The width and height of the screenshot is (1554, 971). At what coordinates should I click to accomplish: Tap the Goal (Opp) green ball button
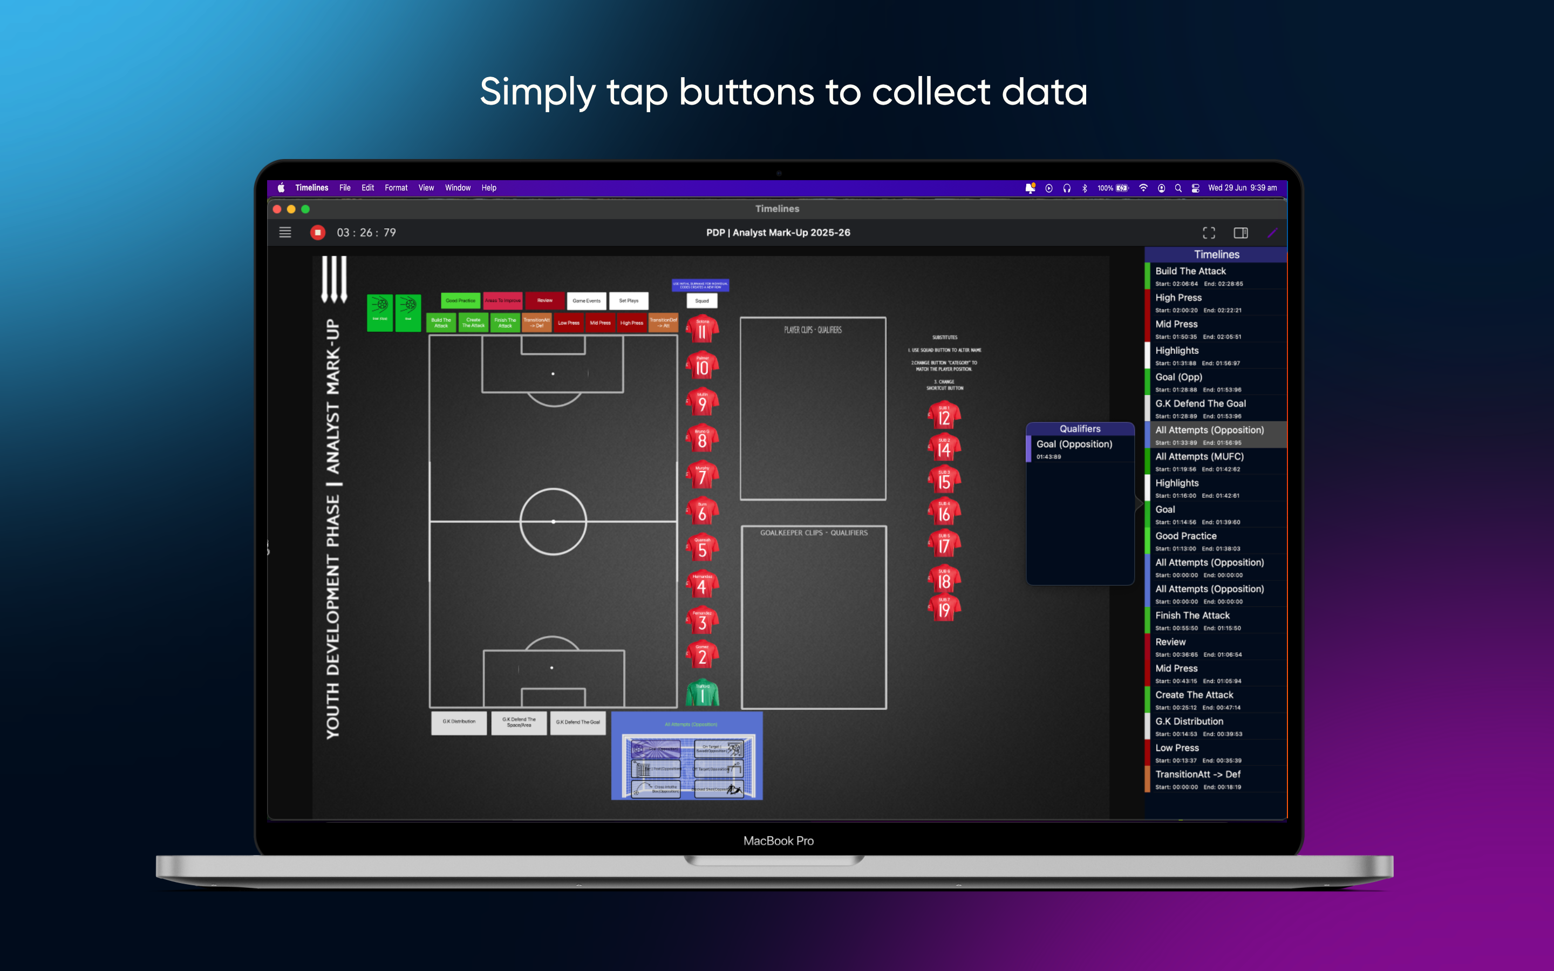[379, 313]
